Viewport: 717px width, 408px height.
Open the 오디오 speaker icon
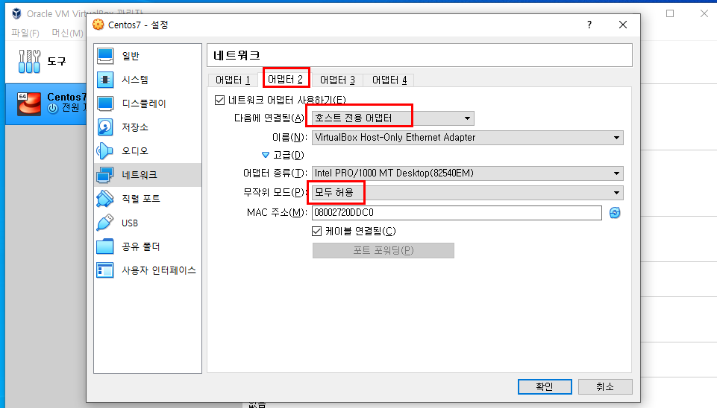click(x=105, y=151)
